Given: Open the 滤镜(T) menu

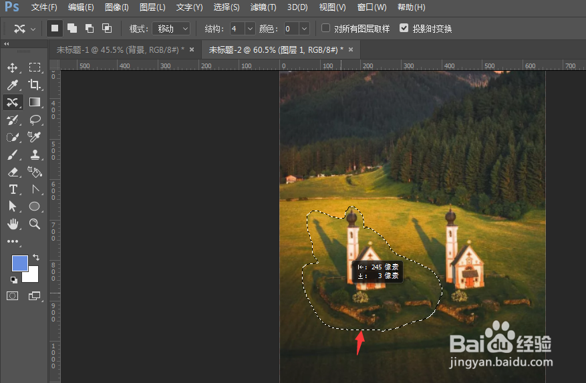Looking at the screenshot, I should tap(263, 7).
